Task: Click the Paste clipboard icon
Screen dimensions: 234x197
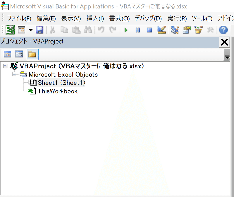Action: tap(76, 30)
